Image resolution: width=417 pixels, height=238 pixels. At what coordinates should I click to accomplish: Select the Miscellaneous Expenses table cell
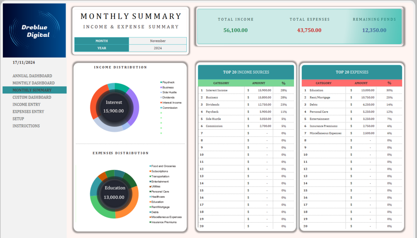coord(327,133)
